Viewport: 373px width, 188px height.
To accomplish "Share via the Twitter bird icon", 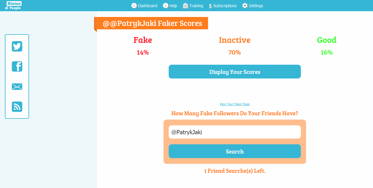I will 17,46.
